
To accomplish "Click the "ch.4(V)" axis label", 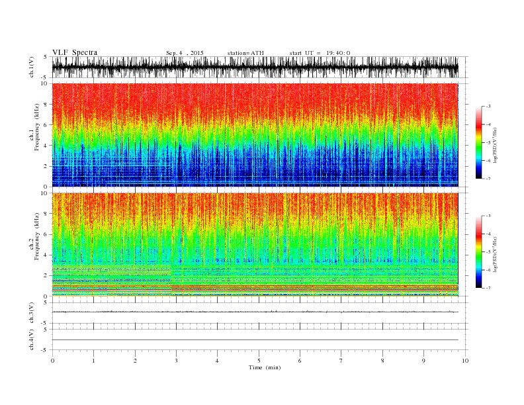I will click(32, 340).
